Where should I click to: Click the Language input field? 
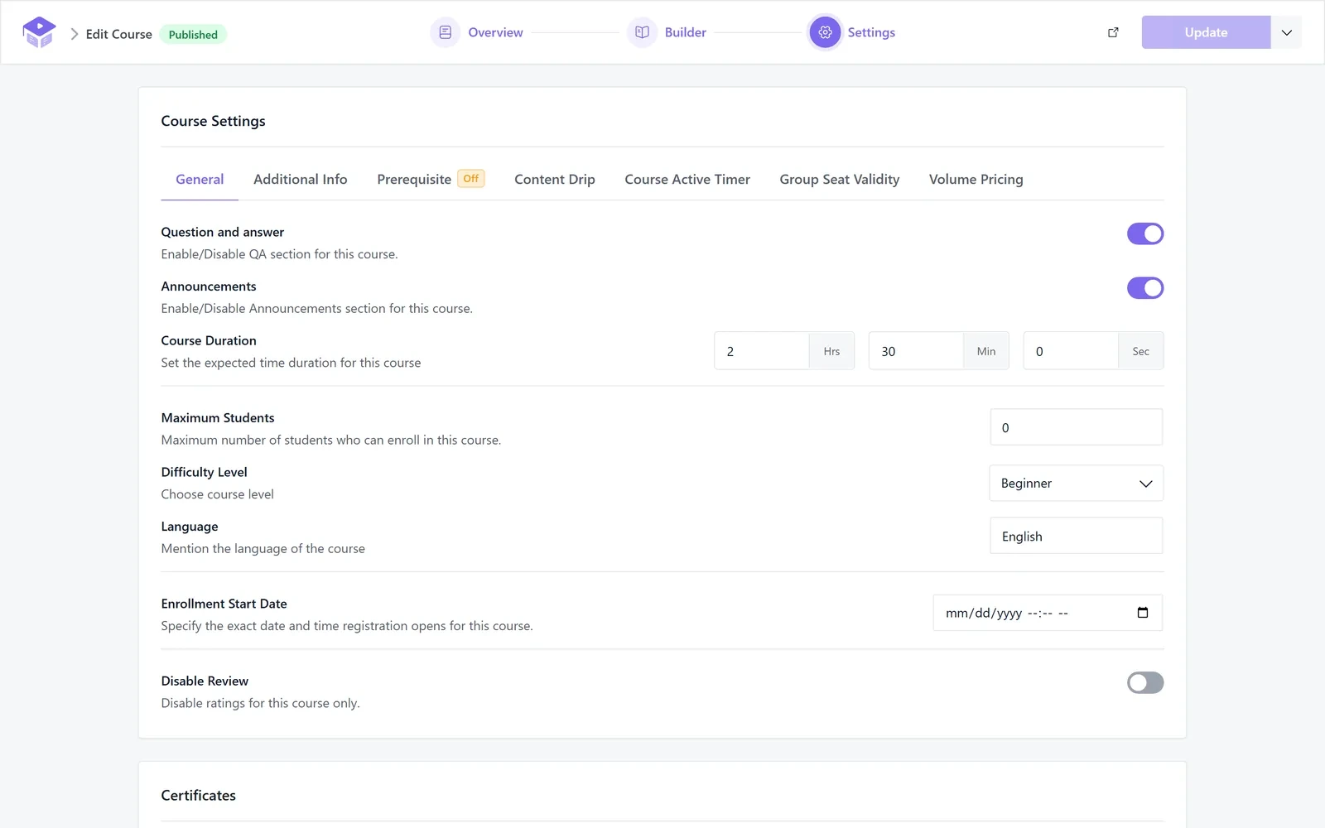tap(1077, 536)
